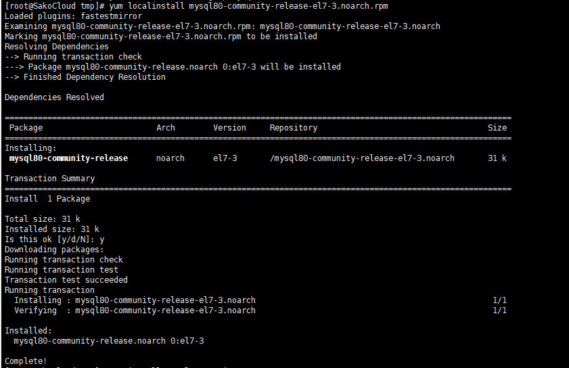Viewport: 569px width, 368px height.
Task: Click the "Package" column header
Action: tap(26, 128)
